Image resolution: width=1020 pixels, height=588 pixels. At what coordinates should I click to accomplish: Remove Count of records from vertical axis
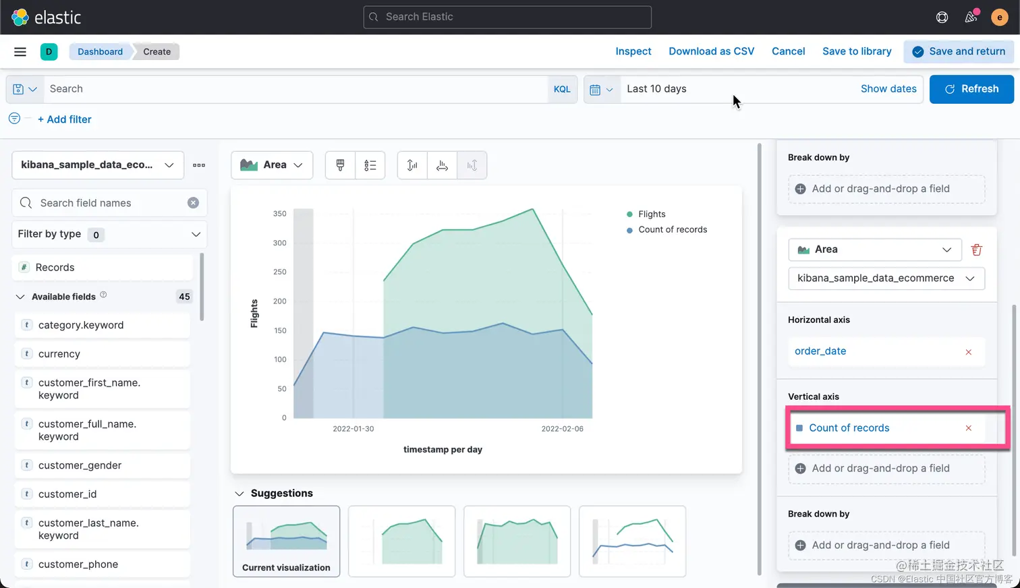[x=969, y=428]
